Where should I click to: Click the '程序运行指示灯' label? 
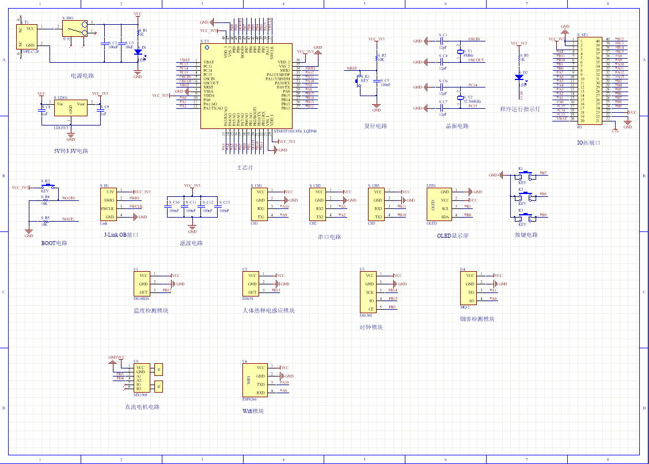click(x=520, y=109)
